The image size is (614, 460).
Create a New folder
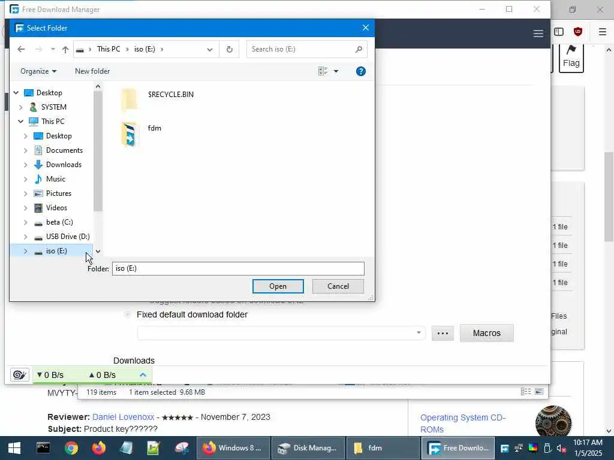92,71
